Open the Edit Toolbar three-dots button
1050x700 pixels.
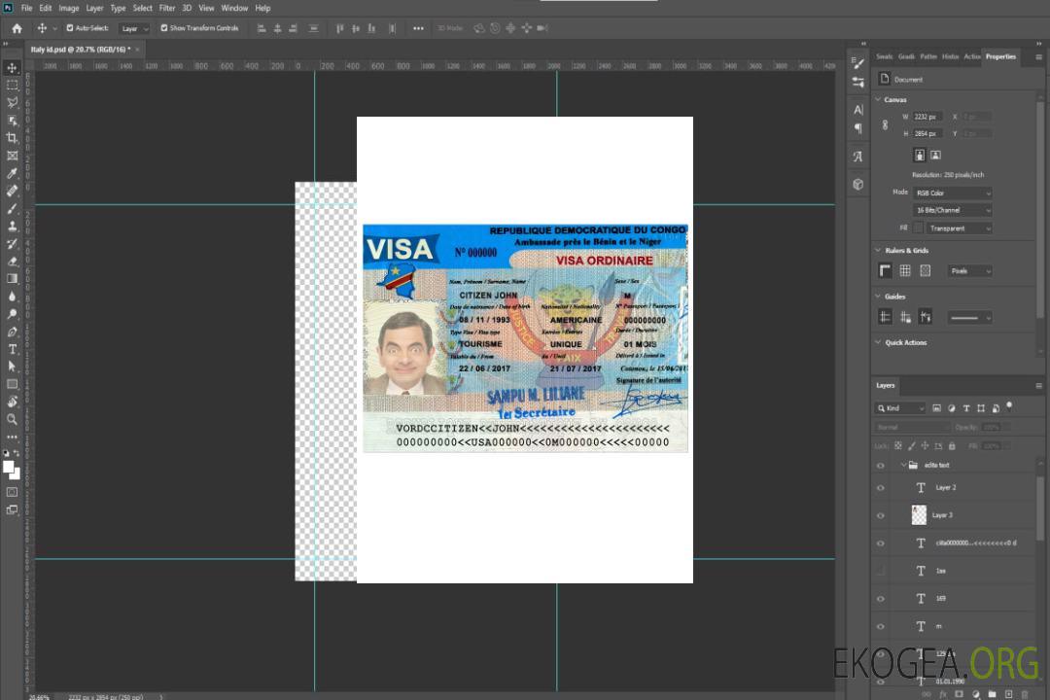point(12,437)
